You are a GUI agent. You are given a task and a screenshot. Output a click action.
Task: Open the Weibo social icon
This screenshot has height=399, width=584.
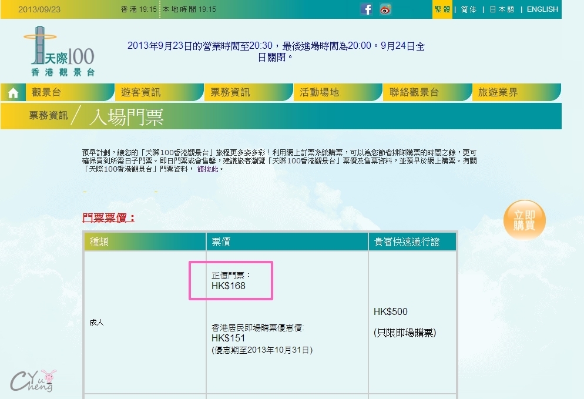385,9
